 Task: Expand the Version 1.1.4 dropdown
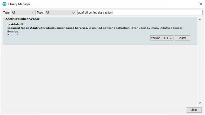[162, 38]
